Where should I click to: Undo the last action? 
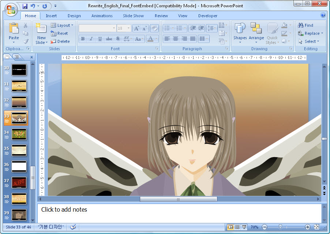tap(33, 6)
